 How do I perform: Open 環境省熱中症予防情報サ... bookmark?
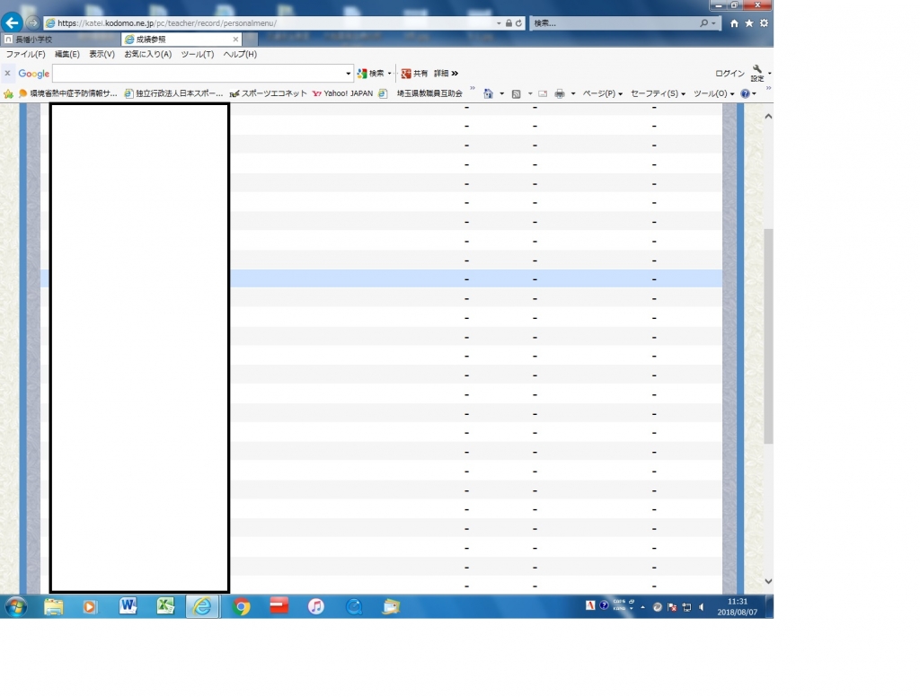68,93
